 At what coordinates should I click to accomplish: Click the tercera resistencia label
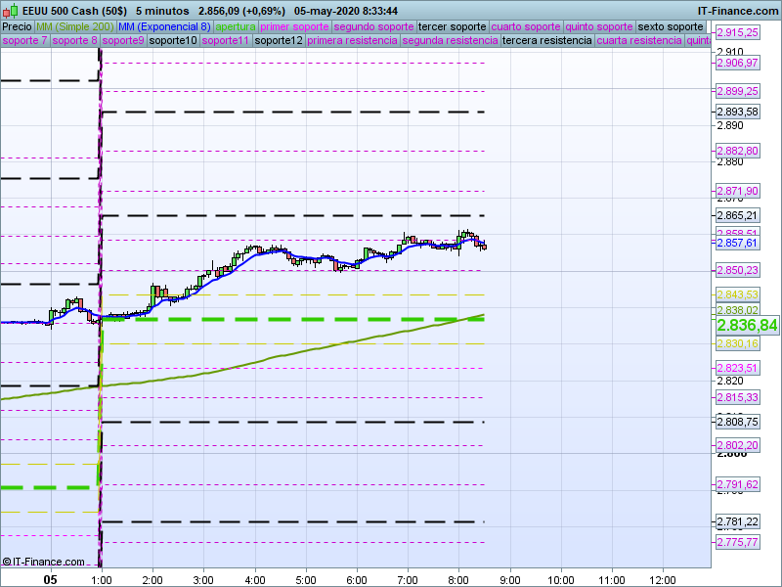(x=546, y=41)
